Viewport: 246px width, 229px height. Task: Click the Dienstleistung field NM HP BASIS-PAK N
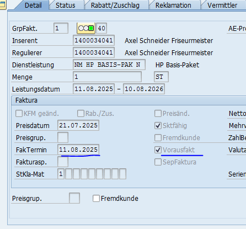(x=109, y=65)
